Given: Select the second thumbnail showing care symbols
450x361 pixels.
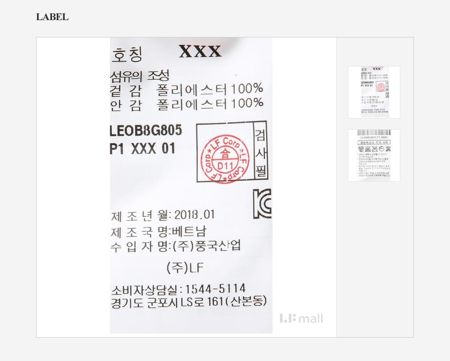Looking at the screenshot, I should click(x=374, y=155).
